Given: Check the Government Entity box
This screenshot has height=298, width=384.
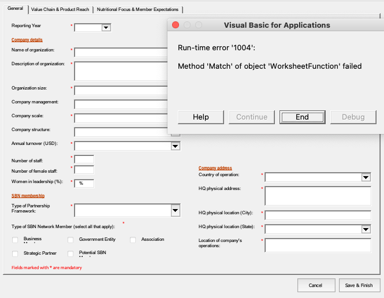Looking at the screenshot, I should point(70,240).
